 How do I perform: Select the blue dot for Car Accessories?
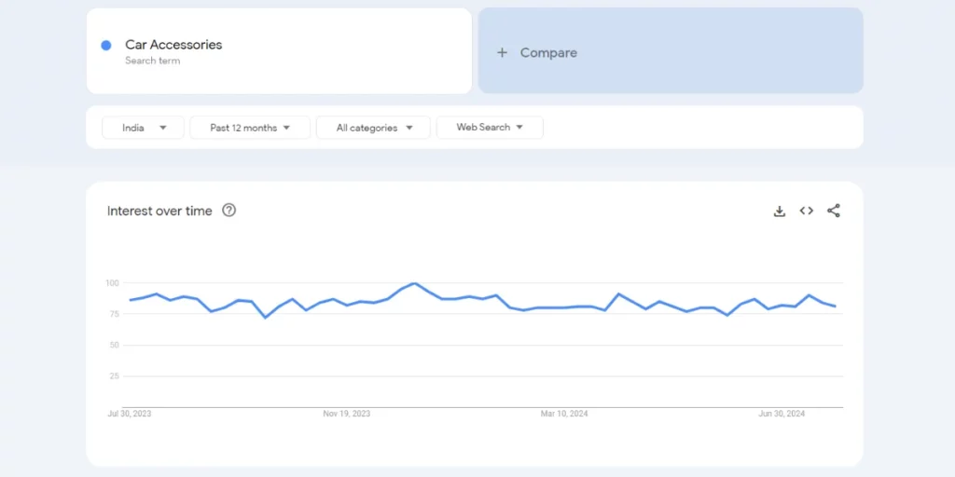[x=106, y=45]
